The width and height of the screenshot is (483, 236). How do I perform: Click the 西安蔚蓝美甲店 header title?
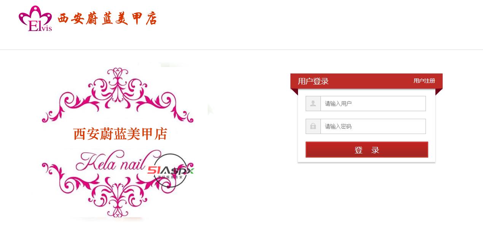tap(107, 19)
